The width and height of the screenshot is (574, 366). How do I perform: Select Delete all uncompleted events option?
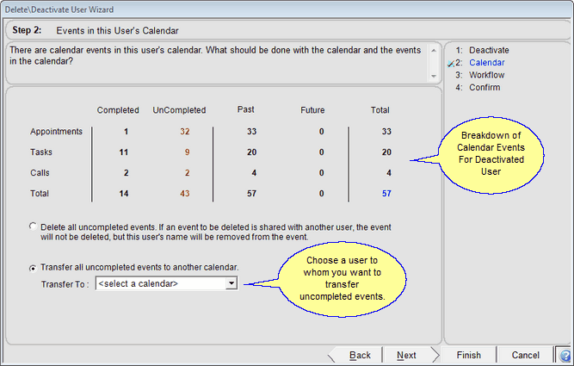pos(33,226)
